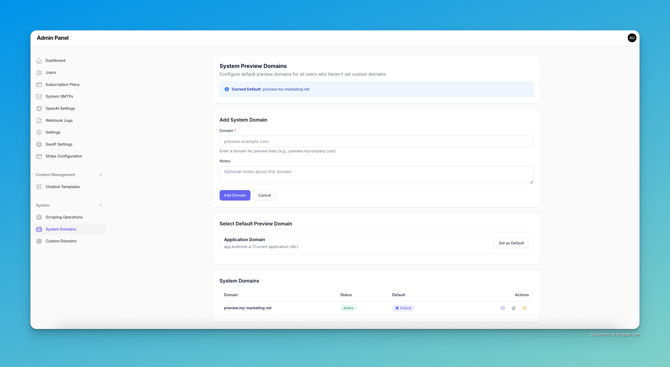Click the Chatbot Templates grid icon
Screen dimensions: 670x367
coord(39,187)
